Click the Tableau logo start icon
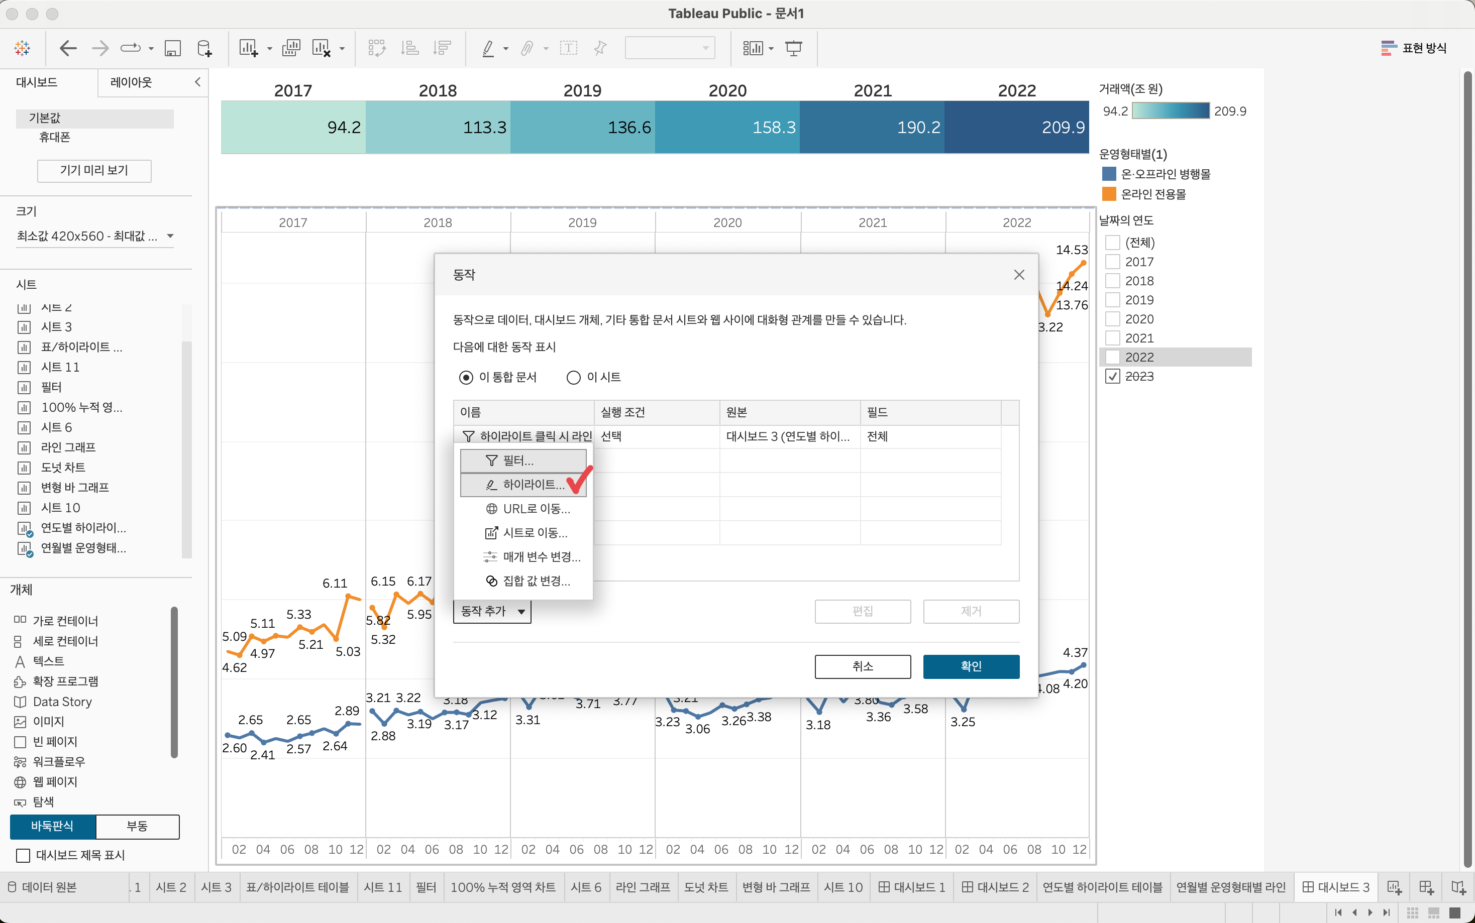The image size is (1475, 923). pyautogui.click(x=23, y=48)
